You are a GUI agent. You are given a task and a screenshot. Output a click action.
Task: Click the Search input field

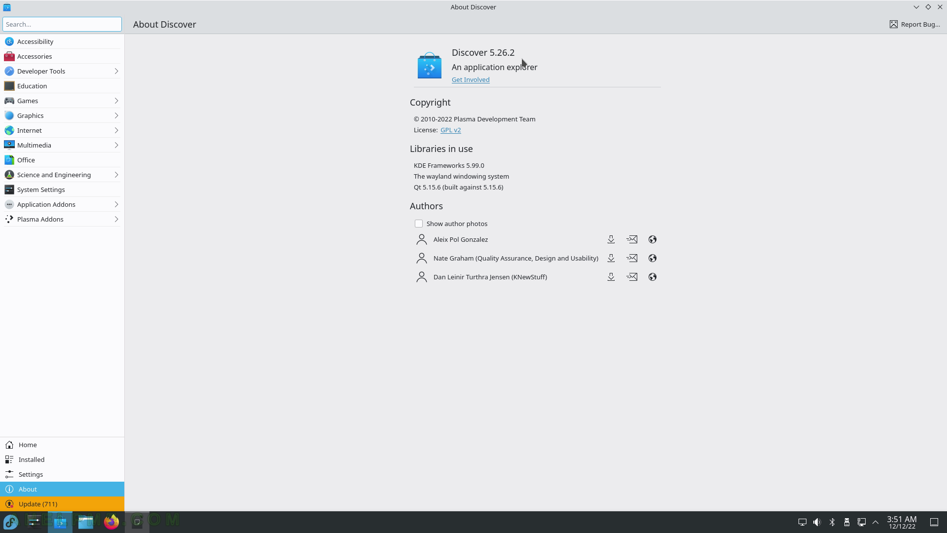tap(62, 24)
